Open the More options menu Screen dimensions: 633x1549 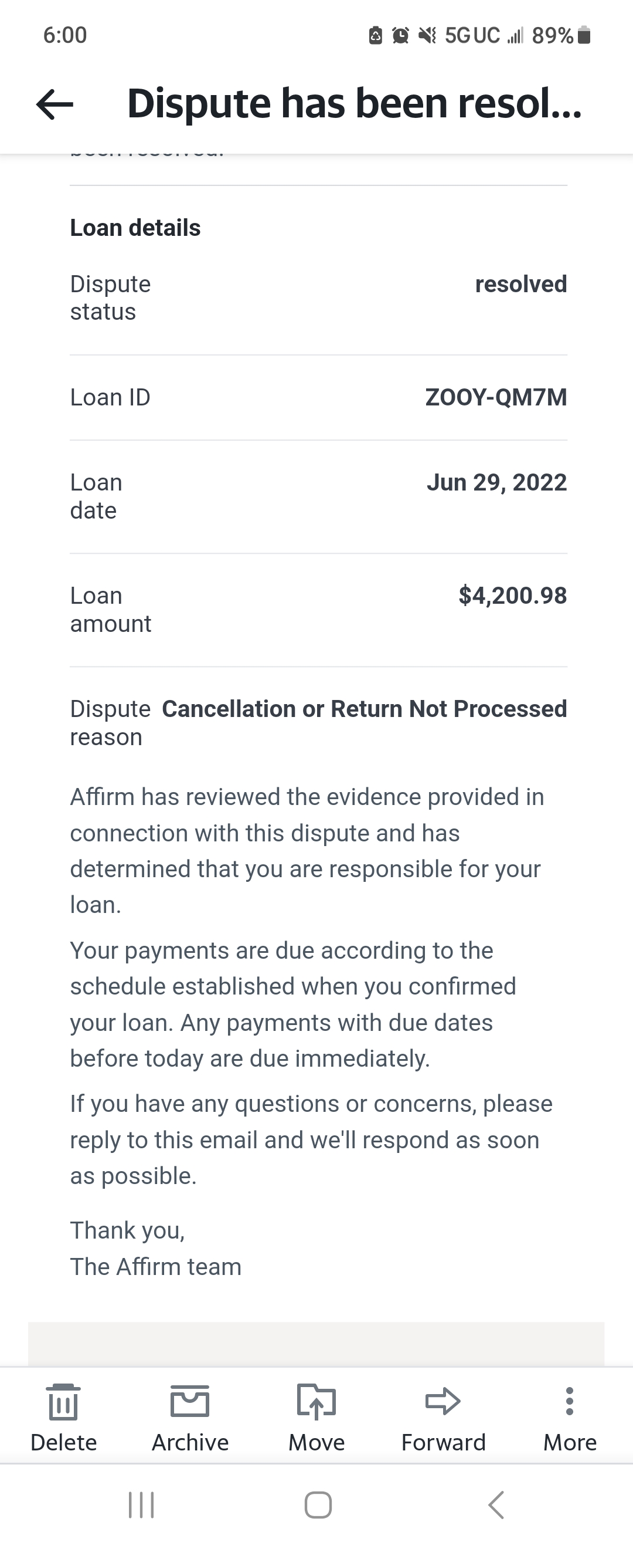point(569,1401)
